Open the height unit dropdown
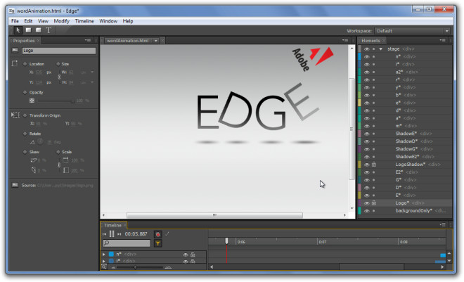The width and height of the screenshot is (464, 282). pos(92,82)
